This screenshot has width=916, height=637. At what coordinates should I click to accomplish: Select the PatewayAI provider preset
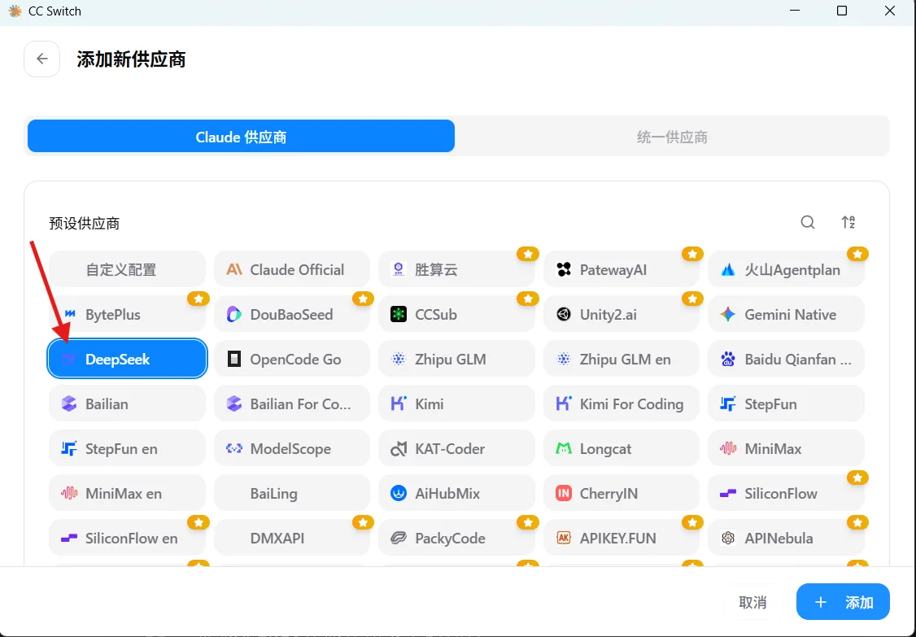click(622, 269)
